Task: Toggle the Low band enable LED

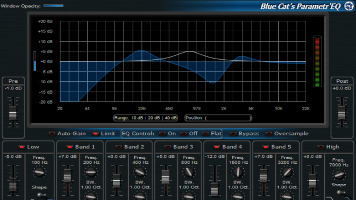Action: point(22,147)
